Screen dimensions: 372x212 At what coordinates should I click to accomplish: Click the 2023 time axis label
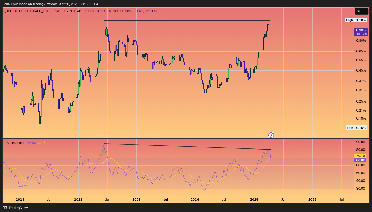pyautogui.click(x=136, y=200)
